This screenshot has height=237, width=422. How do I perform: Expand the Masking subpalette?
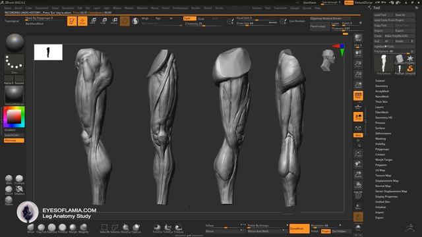click(380, 139)
